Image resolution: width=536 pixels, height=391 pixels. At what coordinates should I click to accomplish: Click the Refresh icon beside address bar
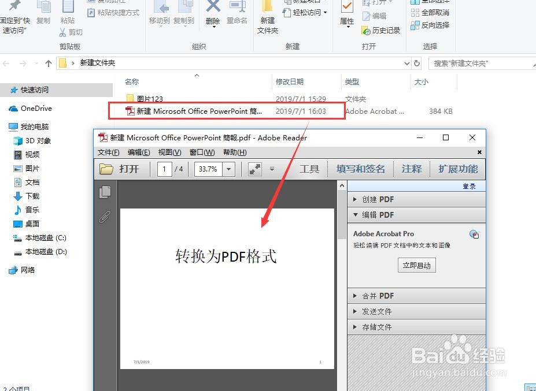click(x=417, y=63)
